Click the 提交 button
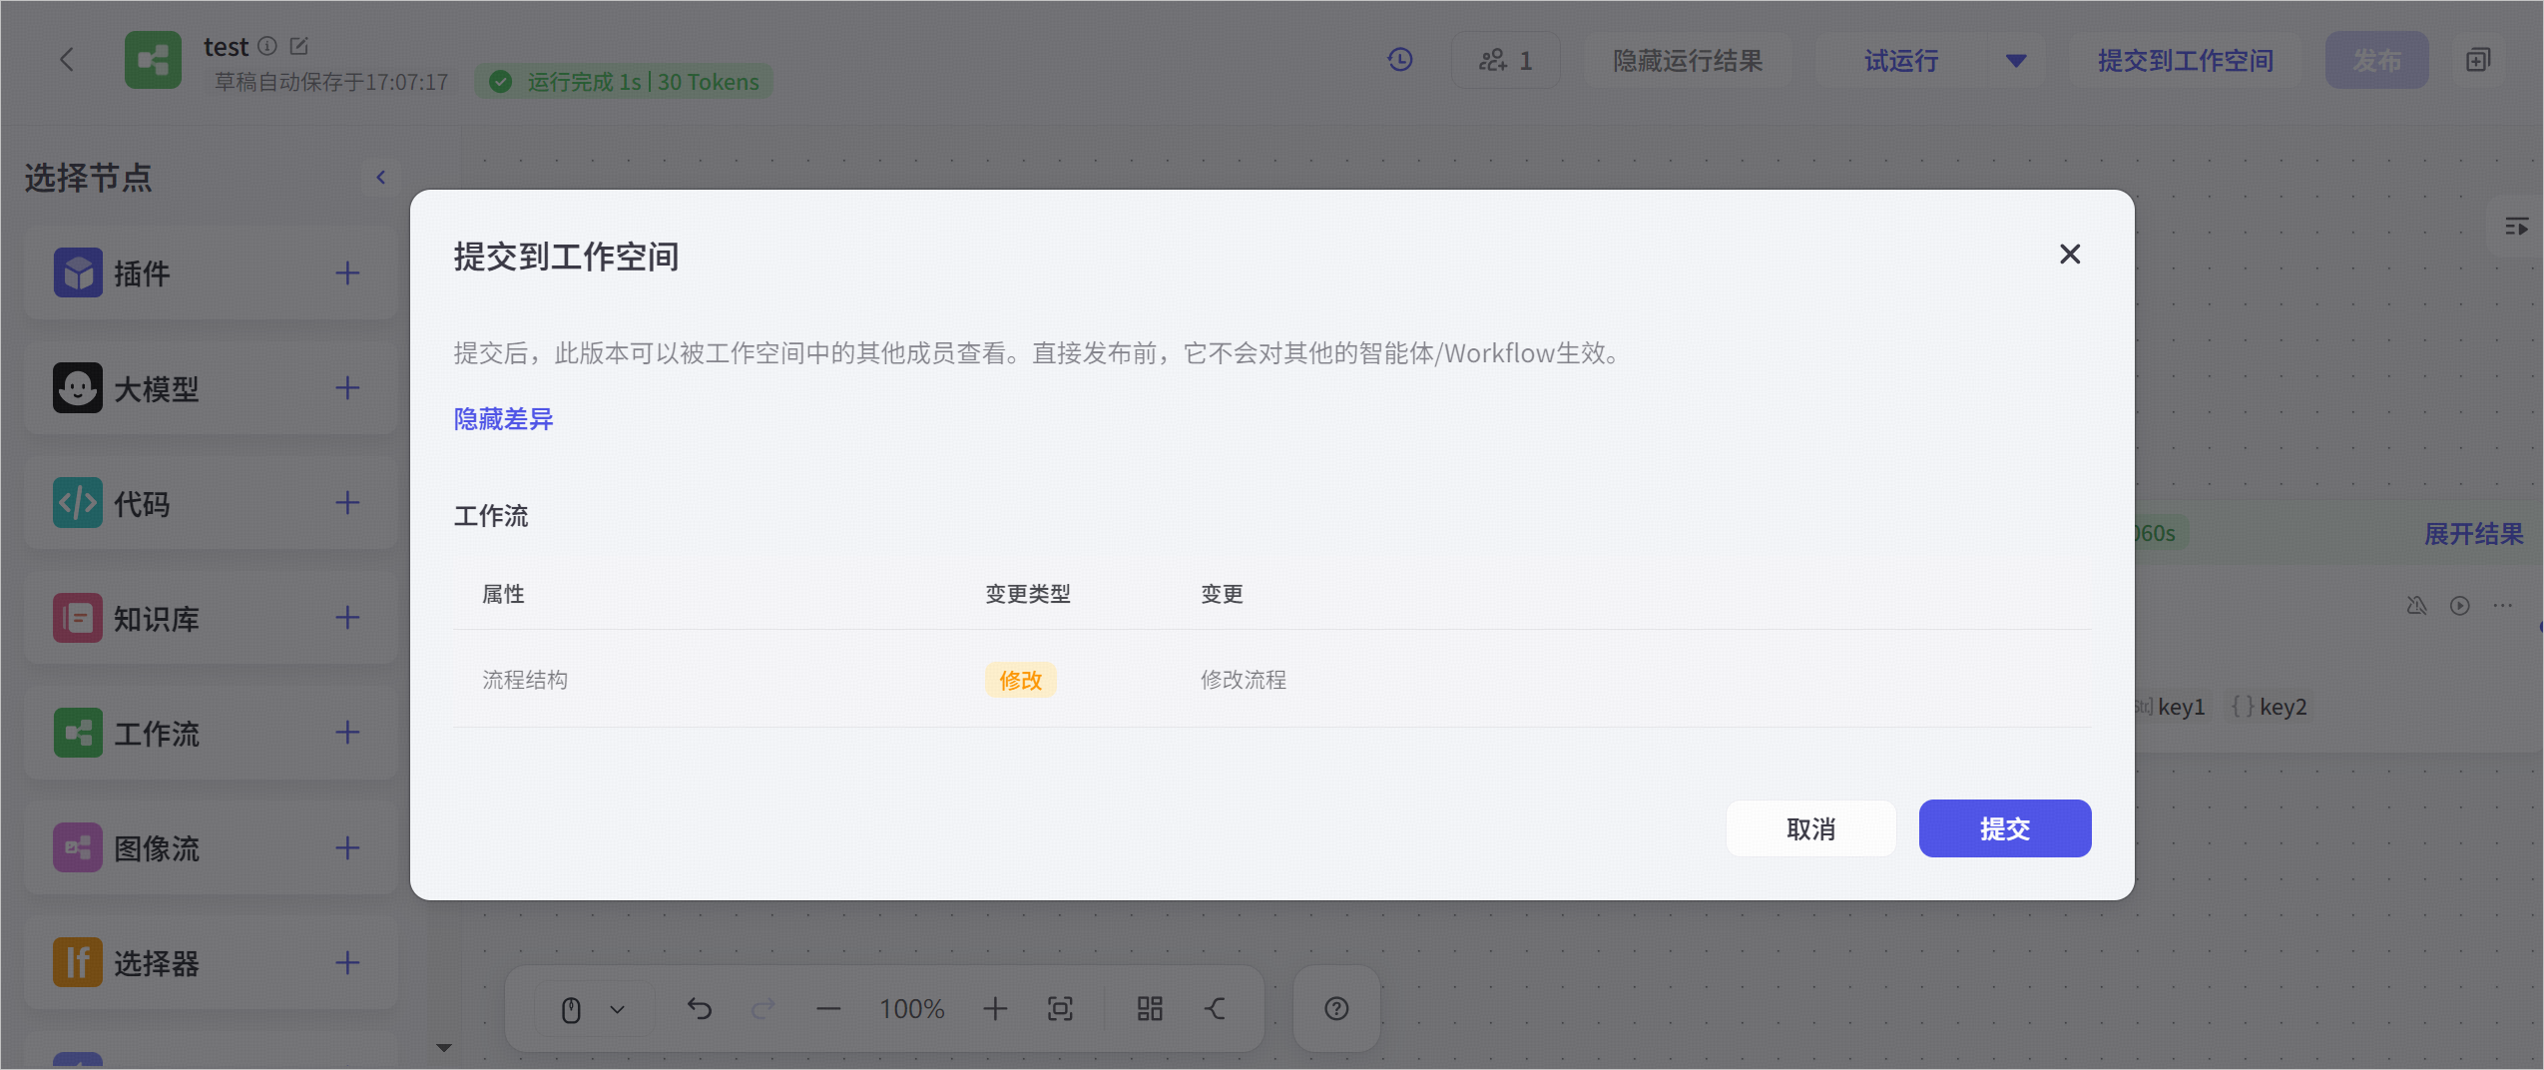This screenshot has width=2544, height=1070. 2004,828
